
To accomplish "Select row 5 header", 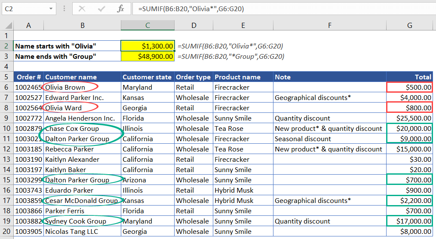I will point(6,77).
